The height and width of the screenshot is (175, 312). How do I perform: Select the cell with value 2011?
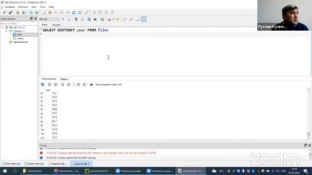tap(51, 121)
